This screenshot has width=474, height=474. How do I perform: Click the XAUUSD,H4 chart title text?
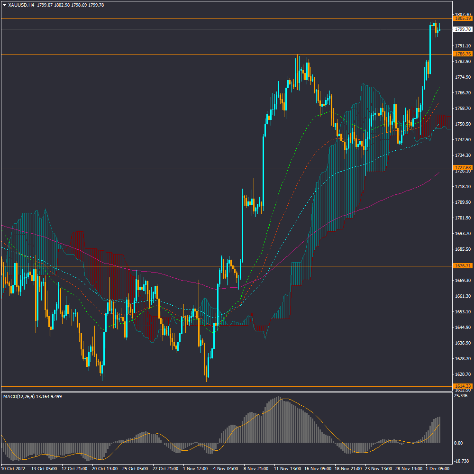tap(21, 5)
